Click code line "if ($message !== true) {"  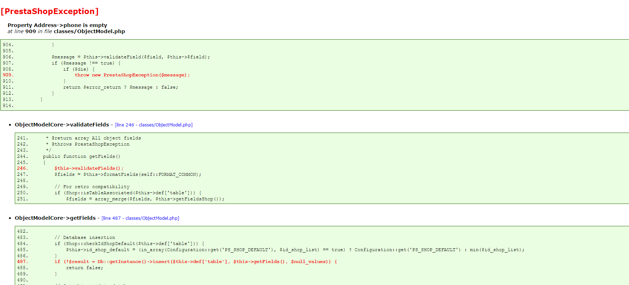point(86,63)
